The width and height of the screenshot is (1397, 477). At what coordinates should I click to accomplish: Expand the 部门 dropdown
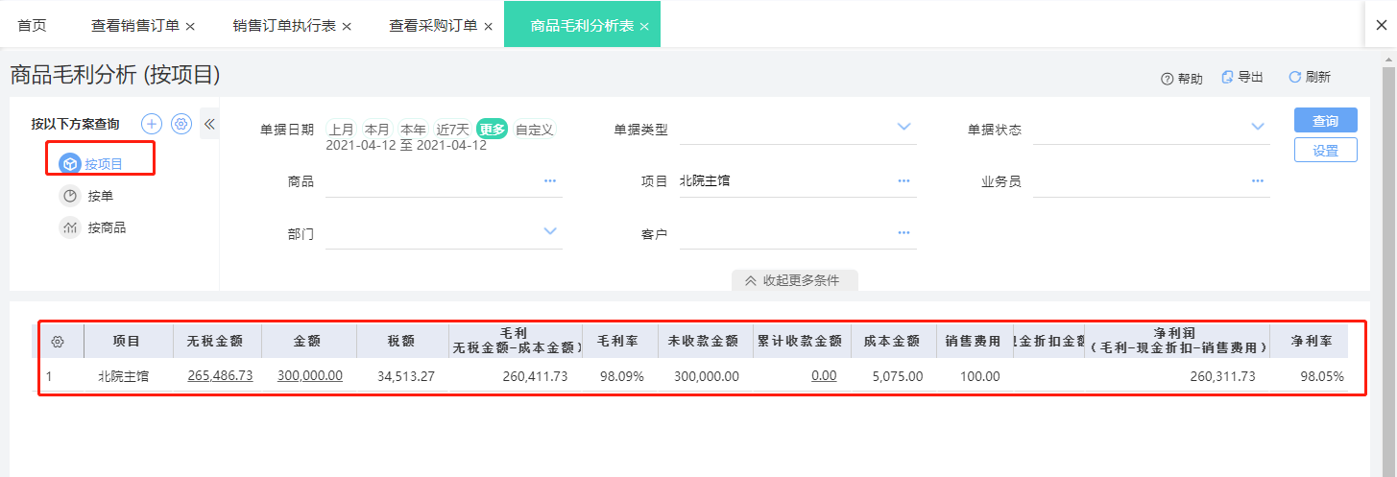550,230
